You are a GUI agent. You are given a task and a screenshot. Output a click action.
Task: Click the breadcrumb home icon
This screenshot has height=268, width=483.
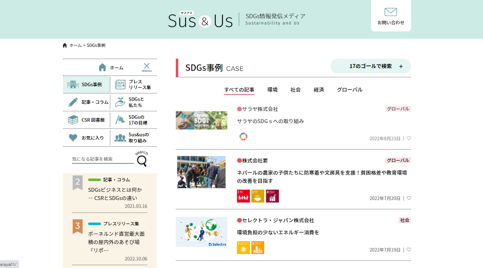coord(65,45)
